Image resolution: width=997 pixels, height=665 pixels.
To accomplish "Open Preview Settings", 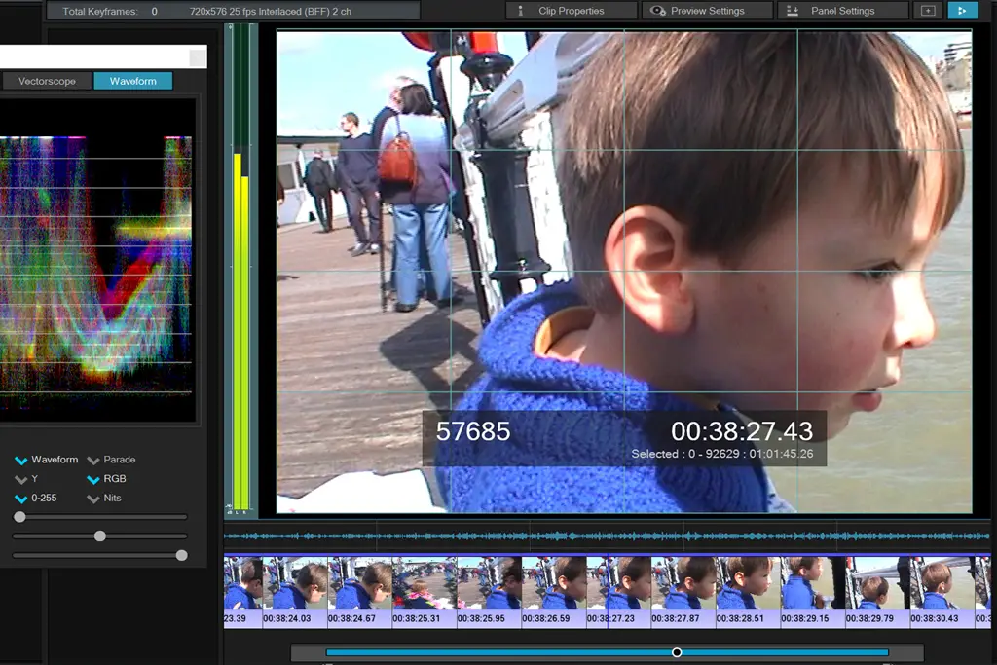I will pyautogui.click(x=707, y=11).
